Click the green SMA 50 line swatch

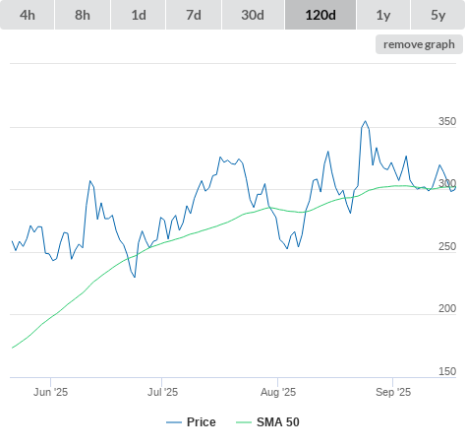(x=244, y=422)
